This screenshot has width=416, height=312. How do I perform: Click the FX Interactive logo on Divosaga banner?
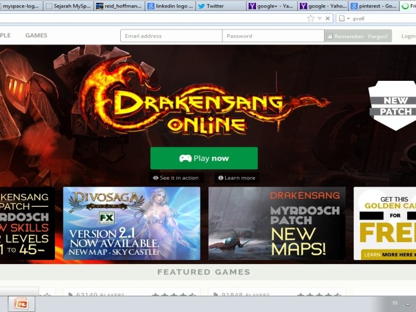point(107,218)
